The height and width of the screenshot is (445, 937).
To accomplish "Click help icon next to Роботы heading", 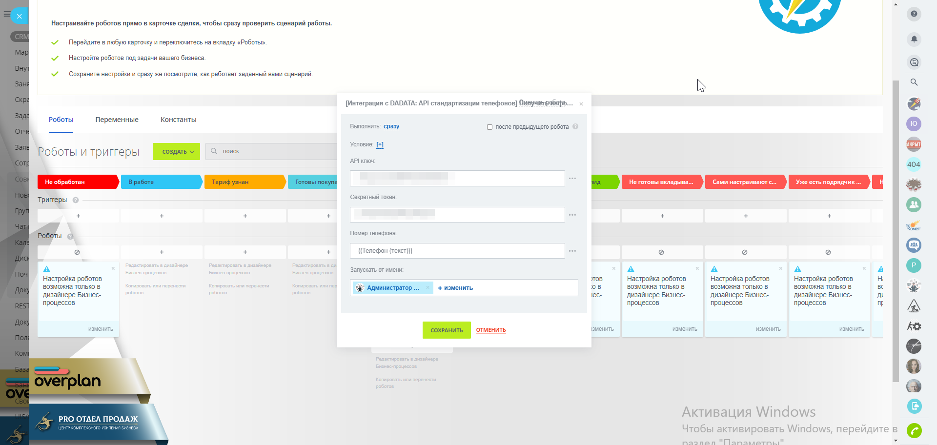I will point(70,236).
